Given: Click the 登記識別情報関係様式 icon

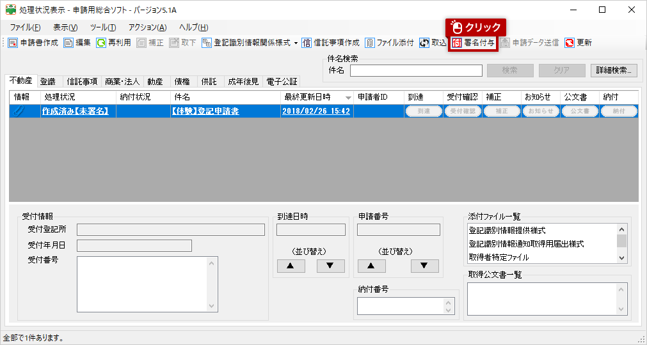Looking at the screenshot, I should click(206, 43).
